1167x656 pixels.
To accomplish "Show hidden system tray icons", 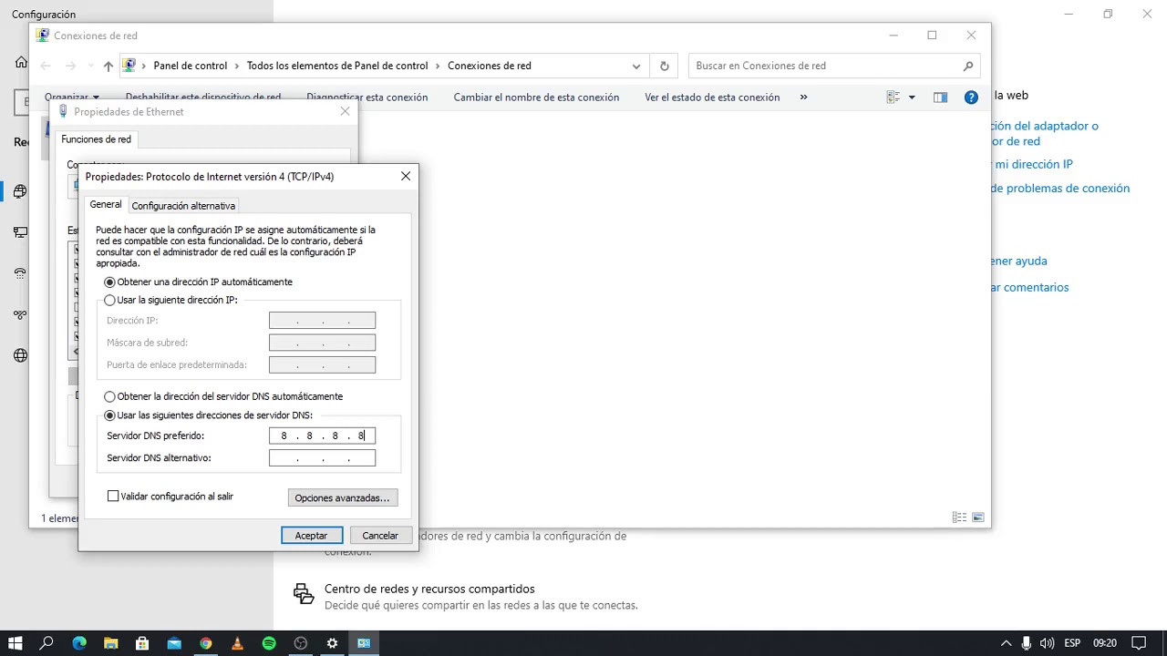I will coord(1007,643).
